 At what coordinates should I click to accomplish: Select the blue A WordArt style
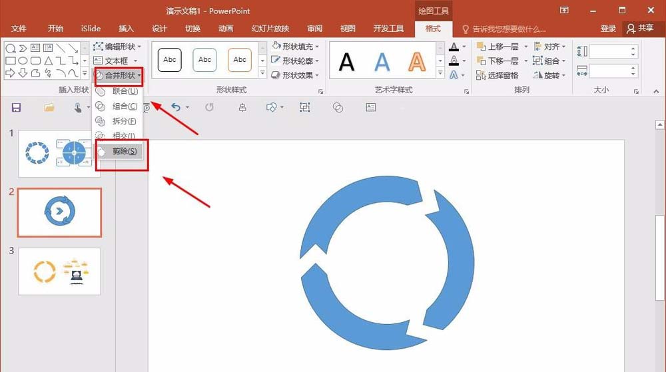point(382,62)
